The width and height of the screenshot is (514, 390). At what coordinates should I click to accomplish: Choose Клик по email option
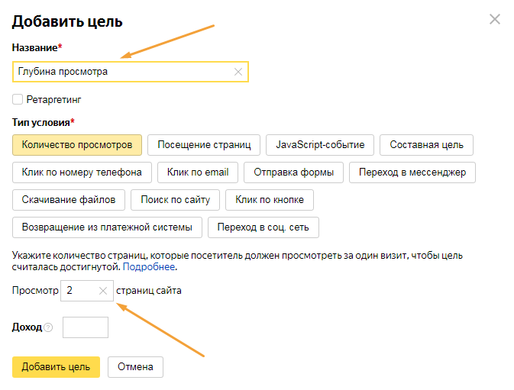197,172
